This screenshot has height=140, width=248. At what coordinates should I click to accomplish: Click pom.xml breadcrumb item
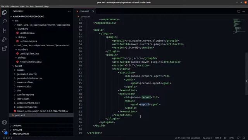click(x=85, y=16)
